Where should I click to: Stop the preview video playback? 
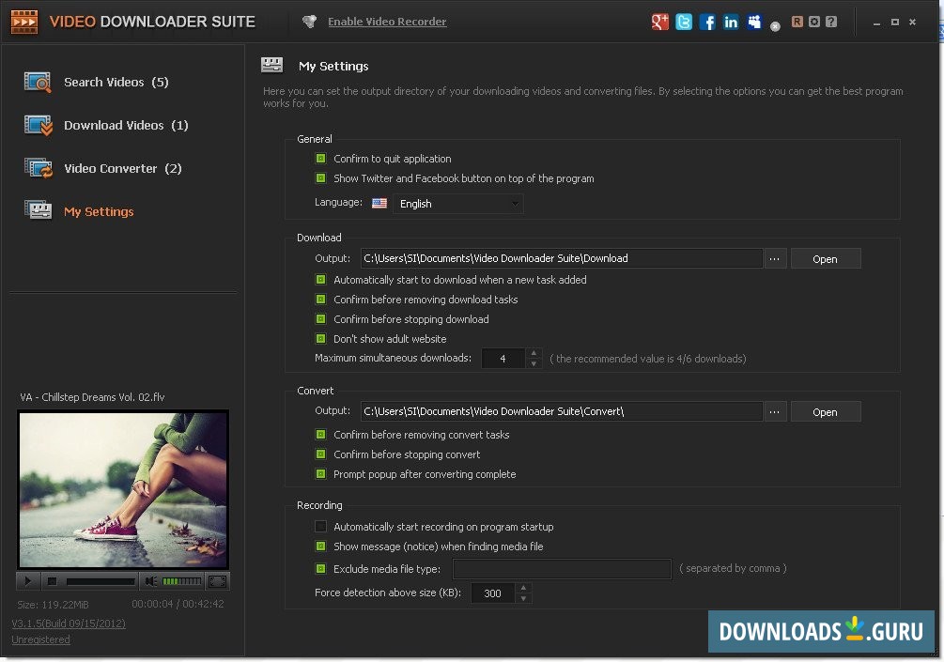tap(53, 581)
